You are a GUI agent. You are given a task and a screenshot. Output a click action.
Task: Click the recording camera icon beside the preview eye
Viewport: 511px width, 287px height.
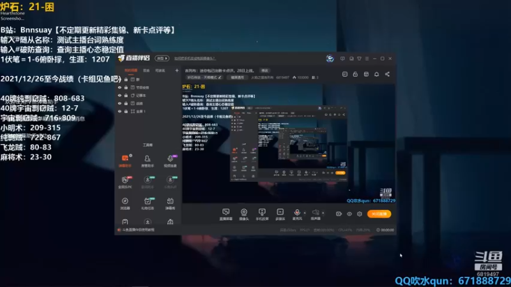(x=339, y=214)
